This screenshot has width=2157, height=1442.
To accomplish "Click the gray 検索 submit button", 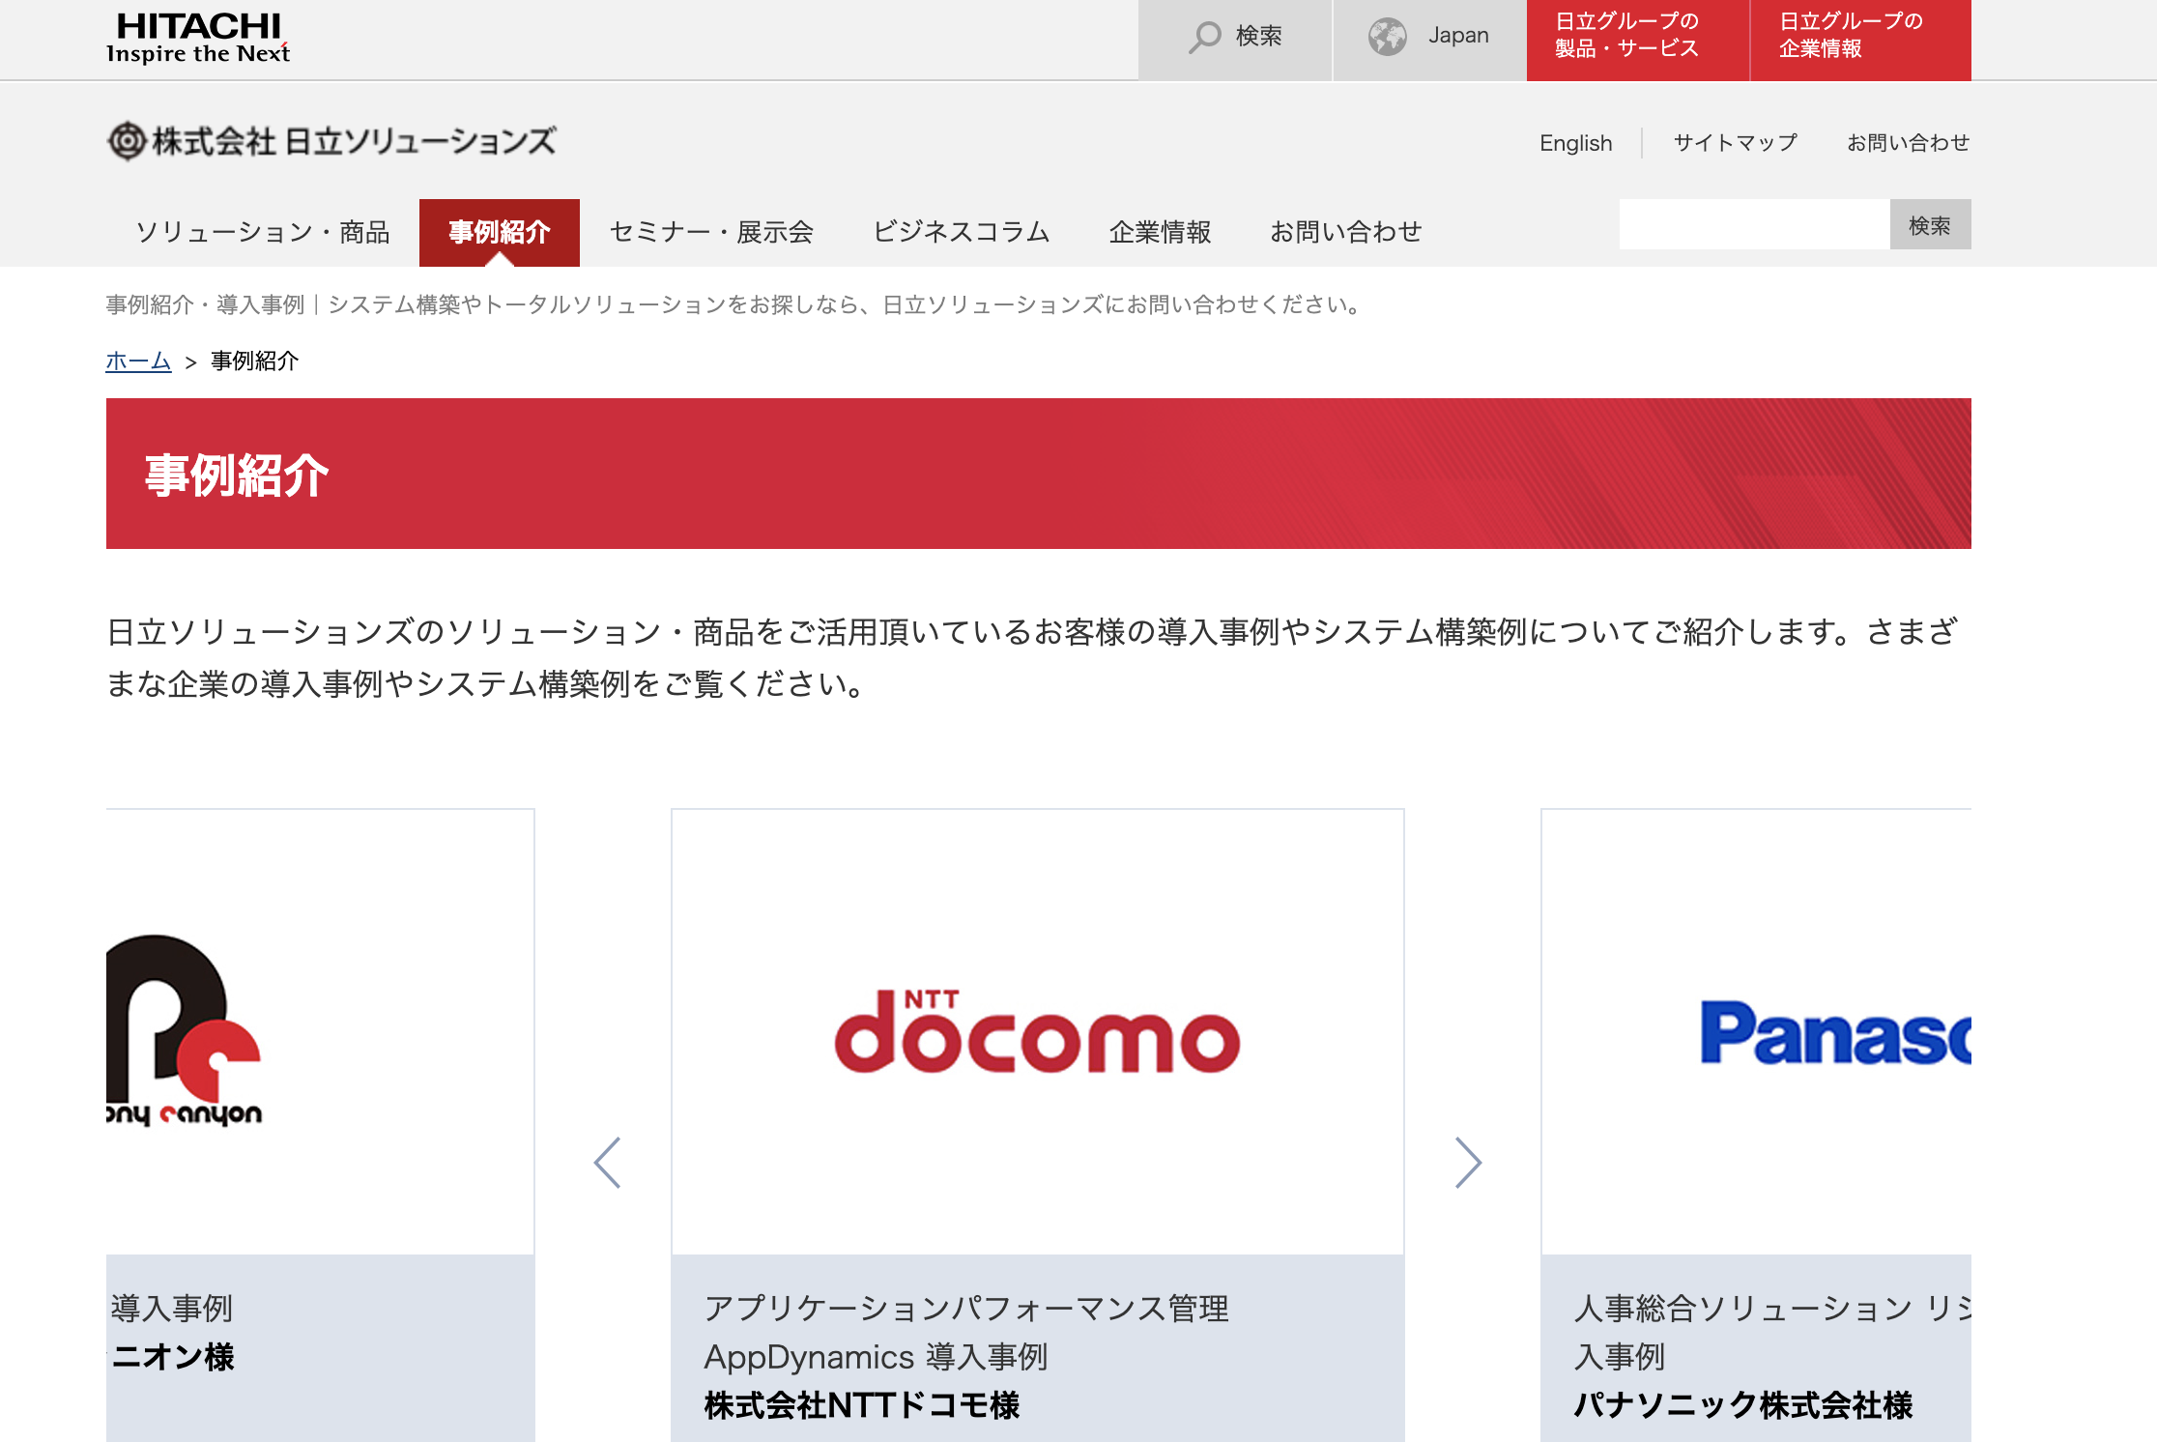I will pyautogui.click(x=1930, y=224).
